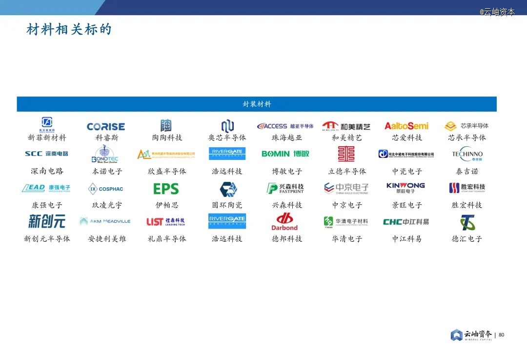Viewport: 527px width, 351px height.
Task: Click the red 立德半导体 emblem
Action: point(346,154)
